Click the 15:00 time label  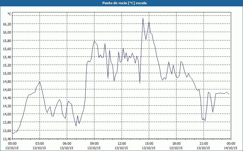click(x=149, y=144)
